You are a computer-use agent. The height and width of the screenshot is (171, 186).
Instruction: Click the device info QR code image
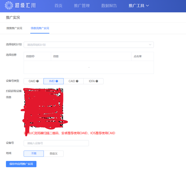(43, 108)
